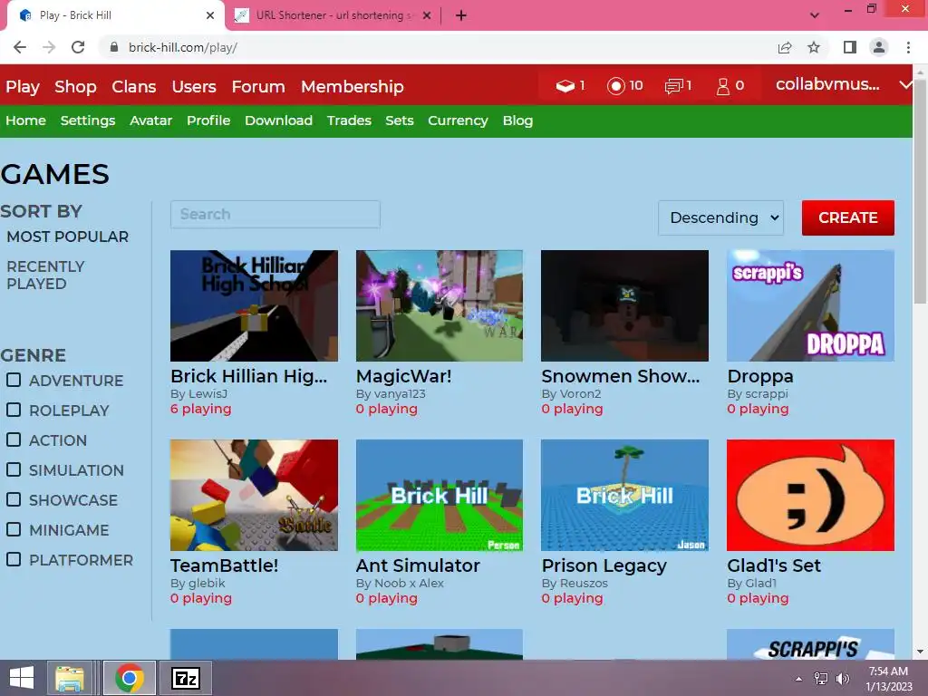
Task: Show hidden tray icons arrow
Action: (799, 679)
